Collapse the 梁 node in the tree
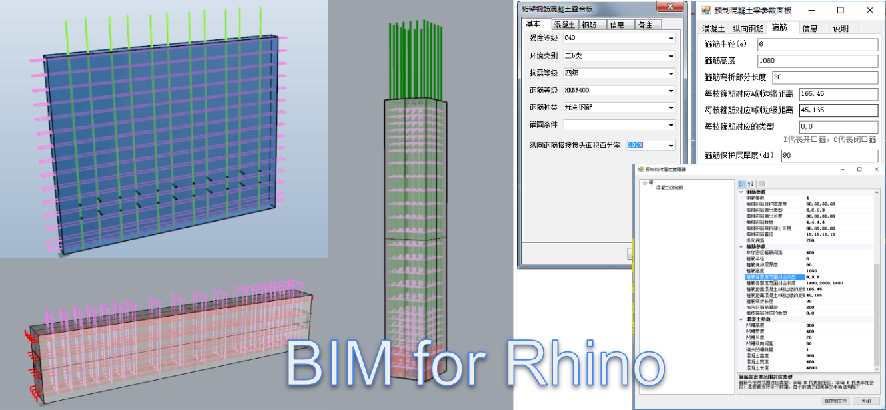 pyautogui.click(x=644, y=183)
